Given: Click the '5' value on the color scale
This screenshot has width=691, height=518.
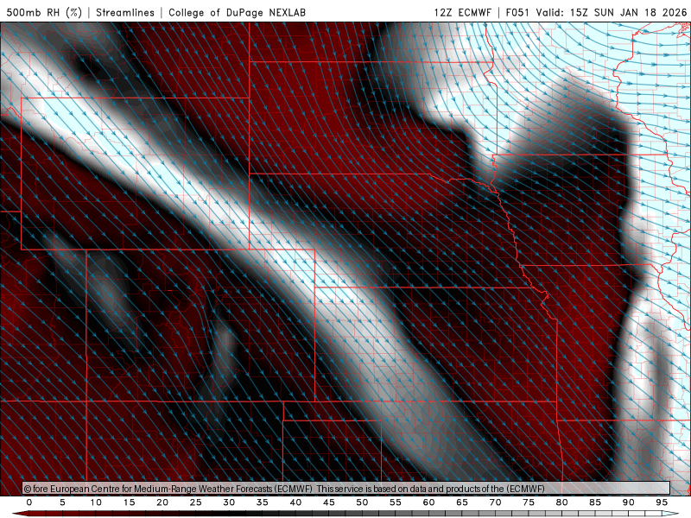Looking at the screenshot, I should tap(62, 502).
